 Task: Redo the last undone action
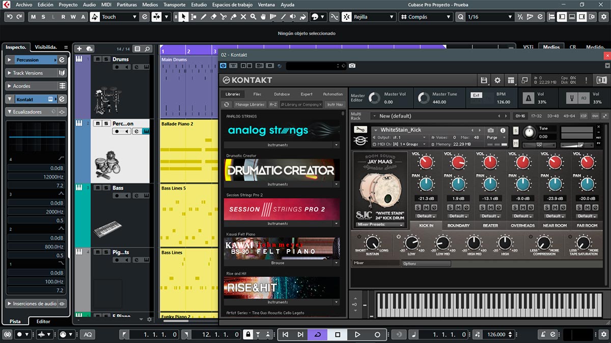(19, 17)
